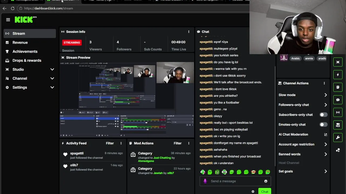Toggle Subscribers-only chat switch

tap(323, 115)
